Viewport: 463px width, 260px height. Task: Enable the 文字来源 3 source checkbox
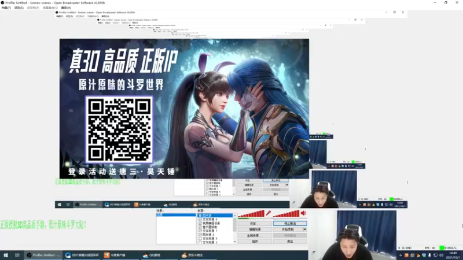point(200,242)
